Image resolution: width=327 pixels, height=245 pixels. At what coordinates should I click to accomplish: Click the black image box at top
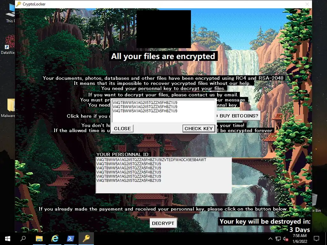[163, 29]
